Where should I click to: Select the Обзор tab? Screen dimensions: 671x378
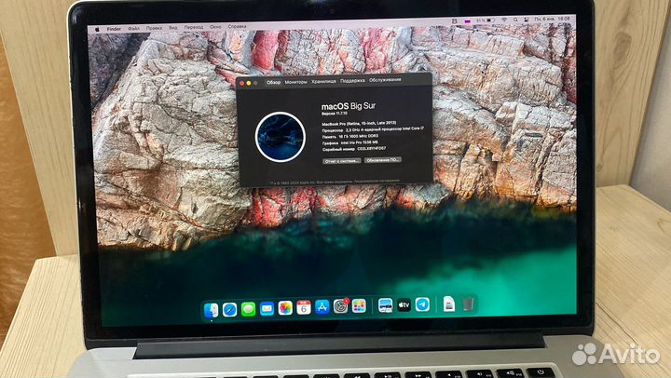point(273,82)
